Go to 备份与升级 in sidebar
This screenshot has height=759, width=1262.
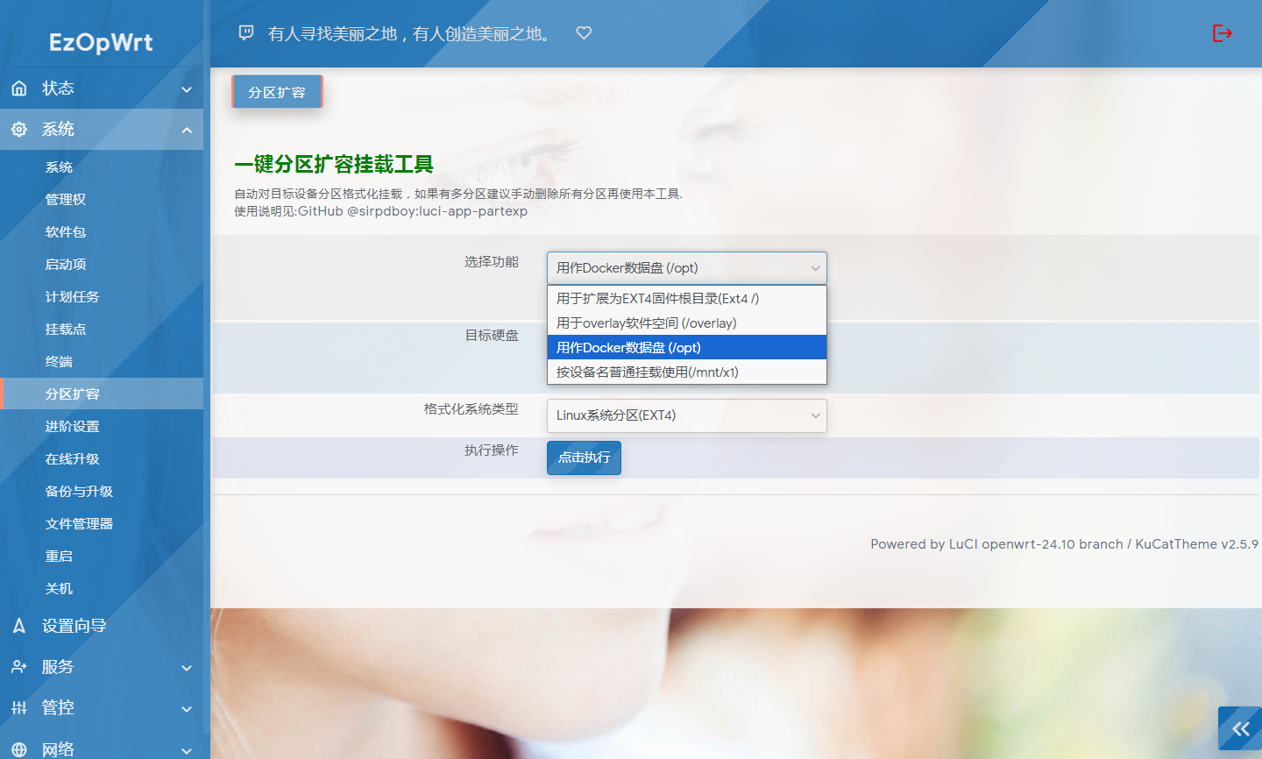pos(79,492)
